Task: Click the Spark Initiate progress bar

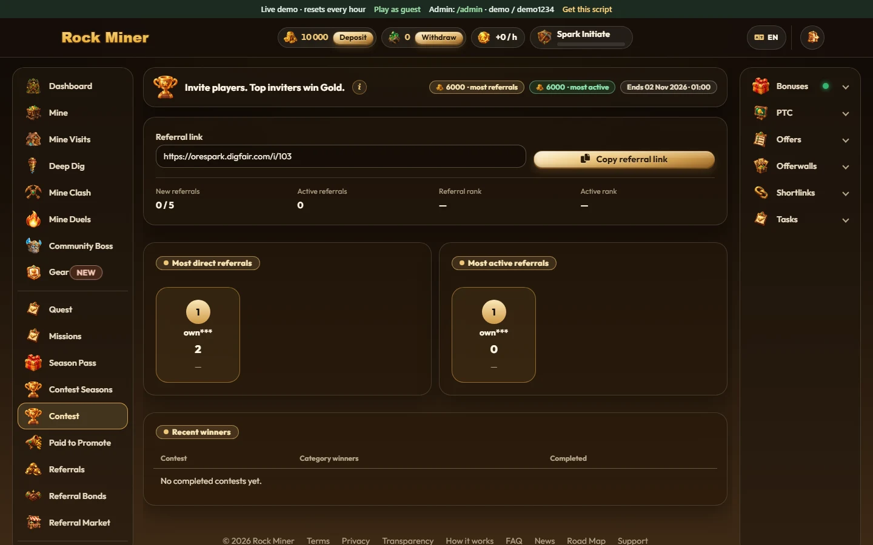Action: pyautogui.click(x=590, y=44)
